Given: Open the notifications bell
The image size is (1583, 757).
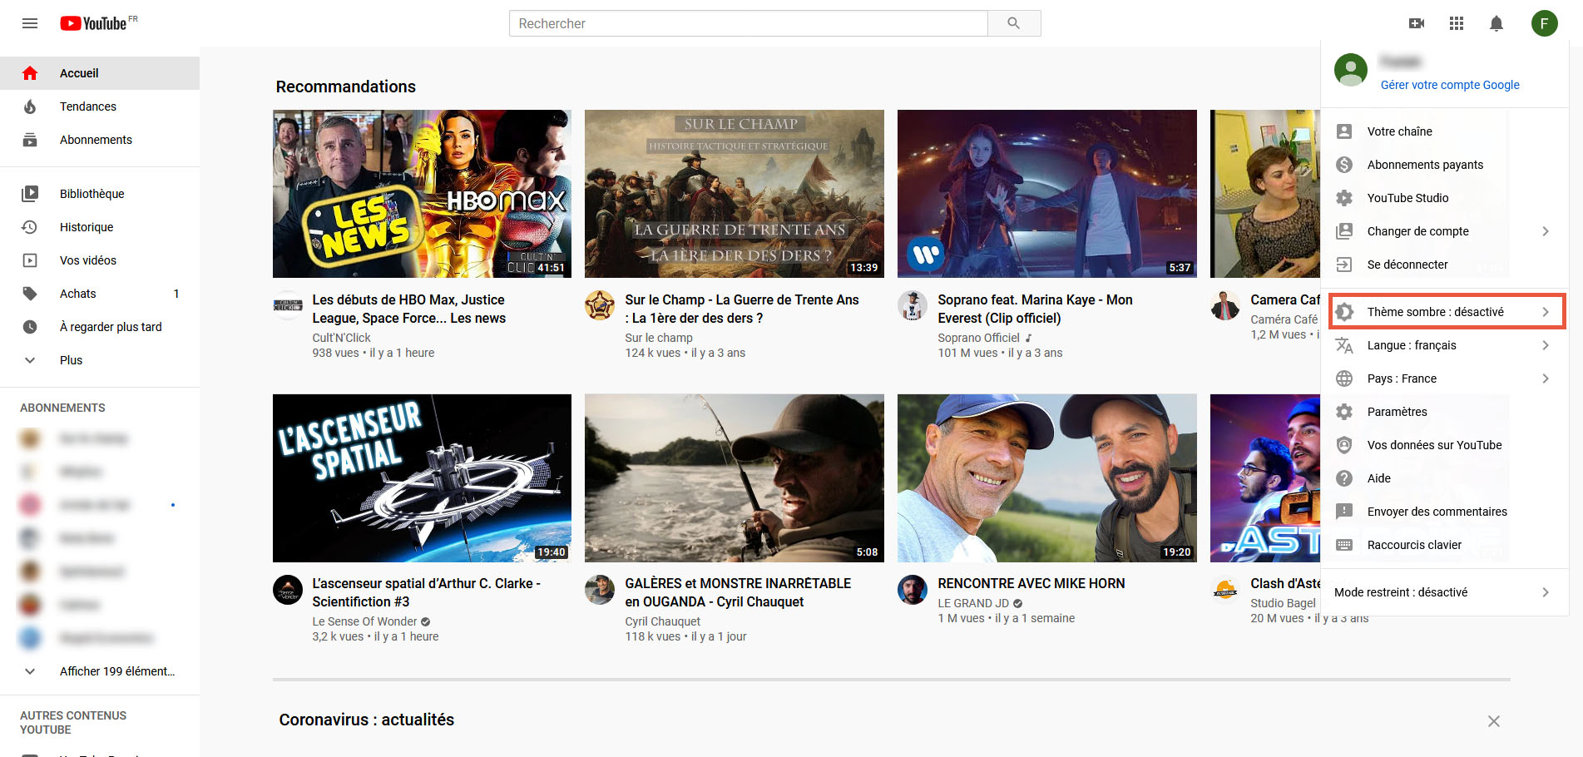Looking at the screenshot, I should [x=1496, y=23].
